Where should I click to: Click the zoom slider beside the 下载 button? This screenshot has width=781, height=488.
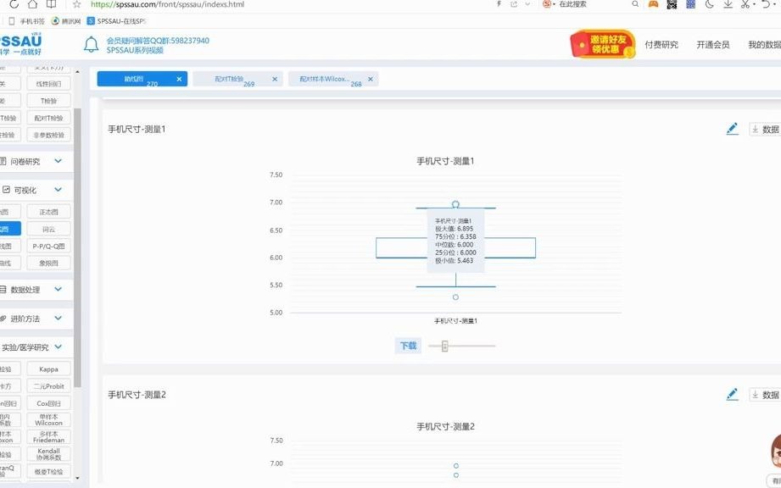pos(443,346)
